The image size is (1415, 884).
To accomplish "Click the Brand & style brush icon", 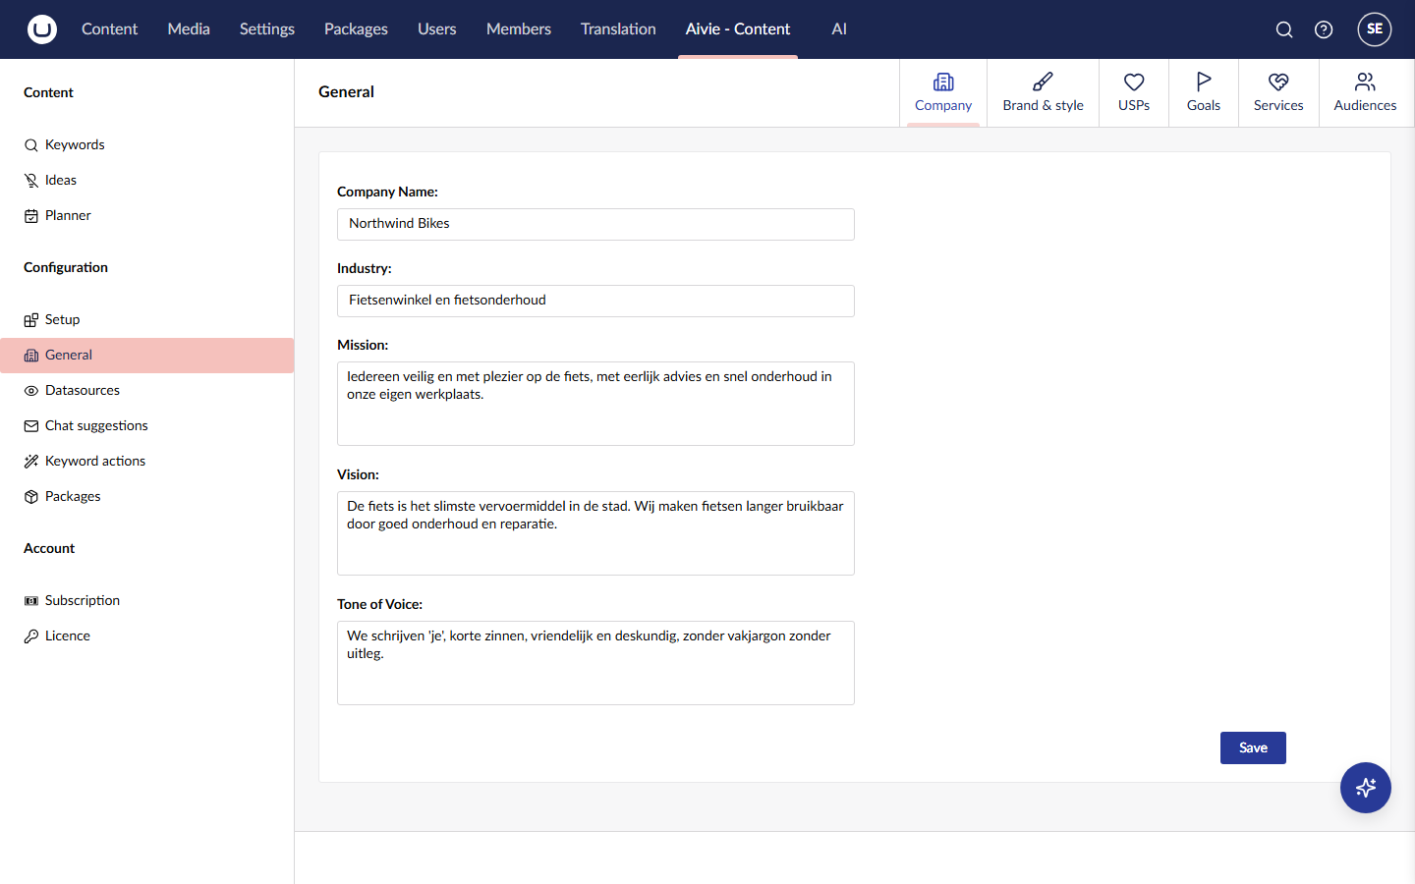I will point(1043,82).
